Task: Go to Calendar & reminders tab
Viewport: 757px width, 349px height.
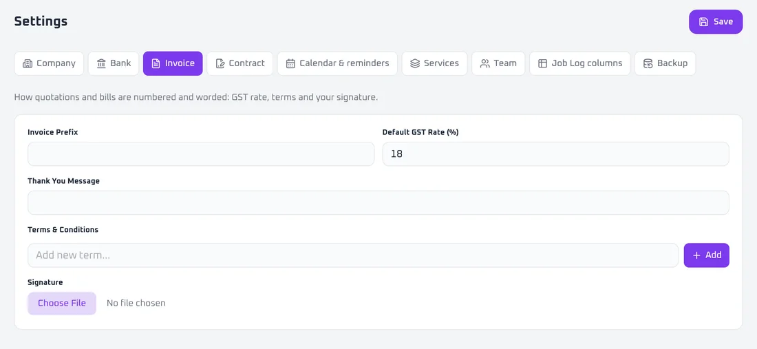Action: tap(337, 63)
